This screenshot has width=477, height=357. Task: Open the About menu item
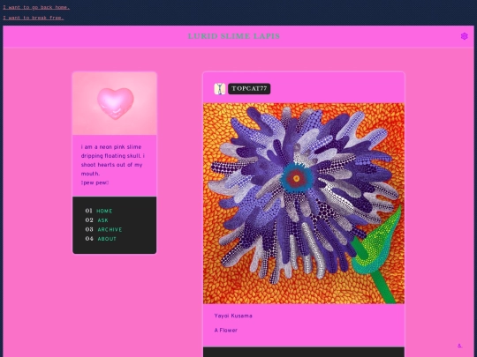[107, 239]
